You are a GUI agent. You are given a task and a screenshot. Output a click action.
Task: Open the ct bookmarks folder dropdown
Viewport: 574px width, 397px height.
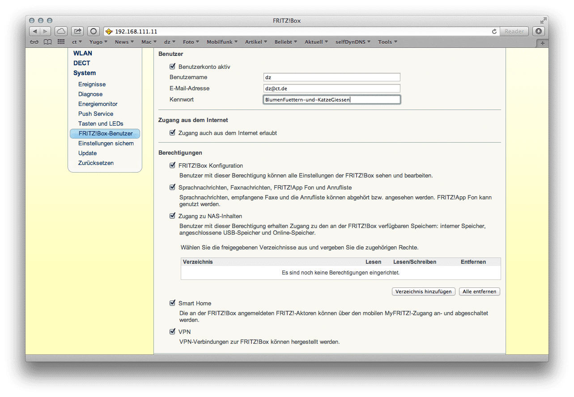coord(77,42)
